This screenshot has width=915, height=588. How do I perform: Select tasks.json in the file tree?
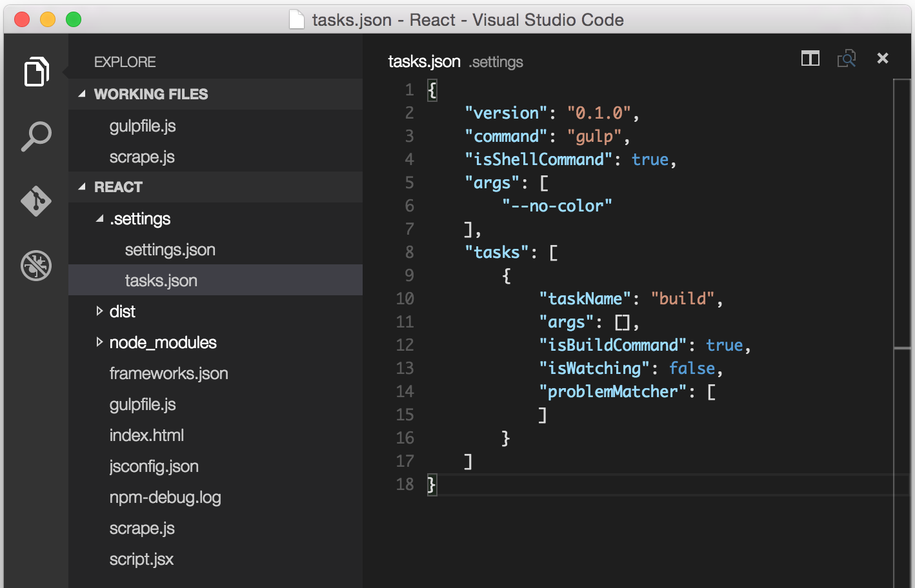[x=216, y=280]
